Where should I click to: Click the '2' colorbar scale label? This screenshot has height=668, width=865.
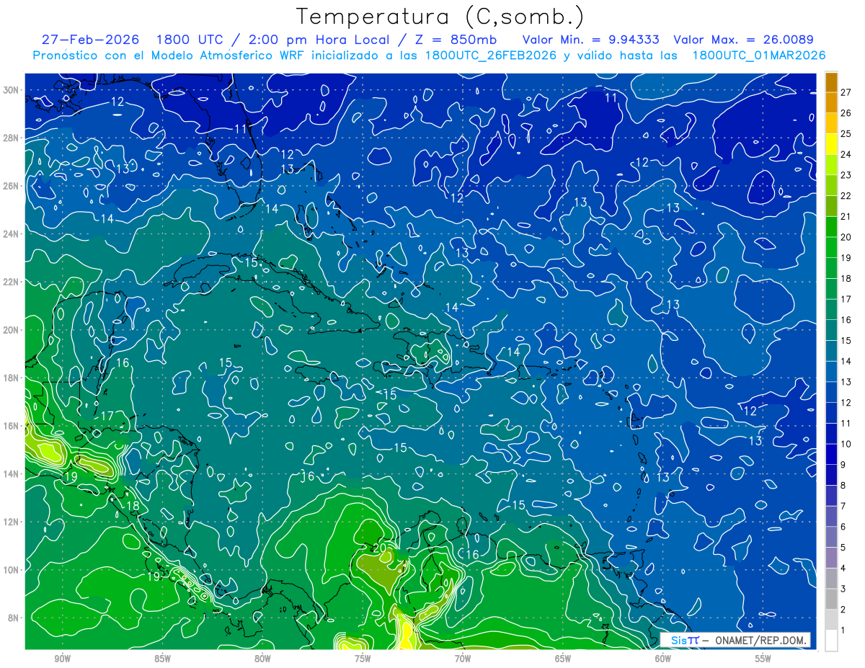[x=843, y=610]
